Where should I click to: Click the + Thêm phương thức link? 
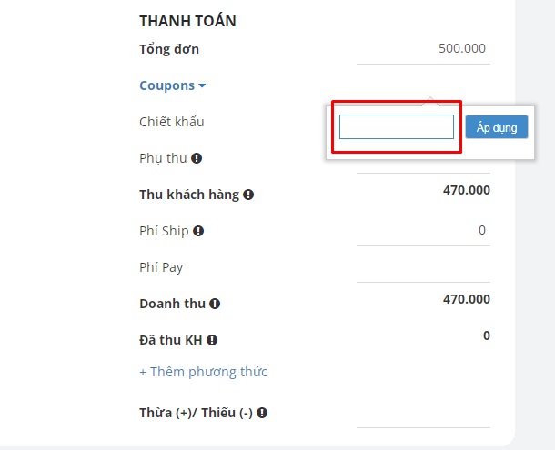[x=203, y=372]
